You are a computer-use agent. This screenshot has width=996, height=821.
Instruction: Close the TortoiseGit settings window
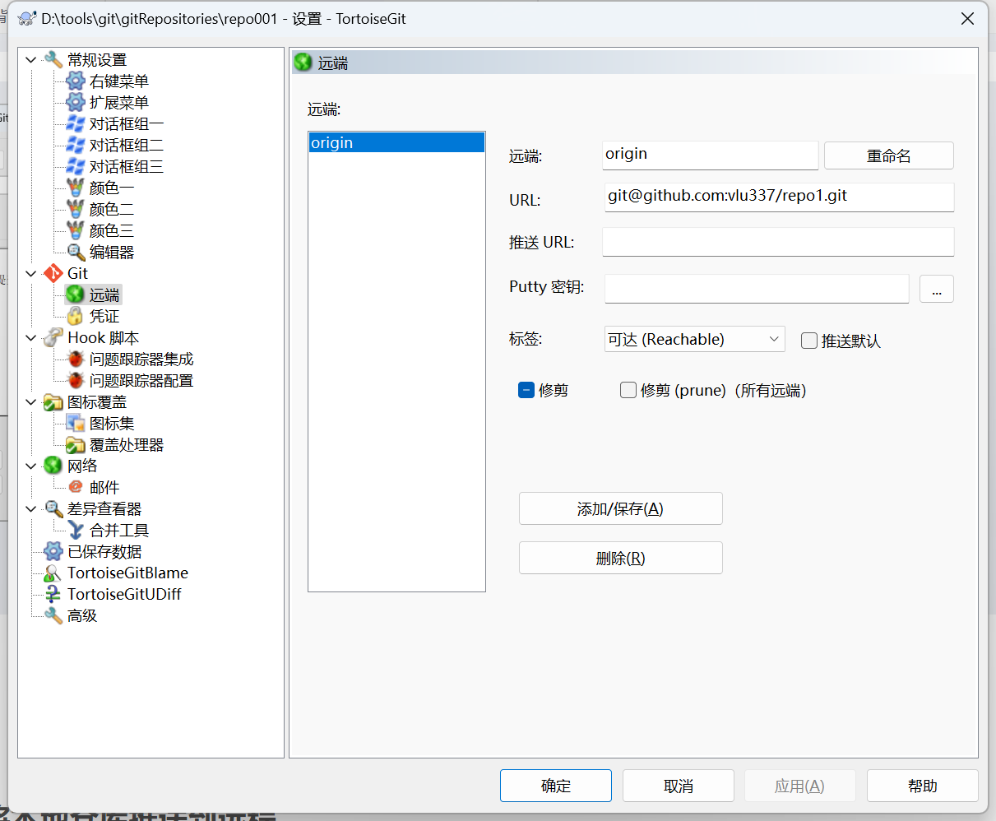click(967, 19)
